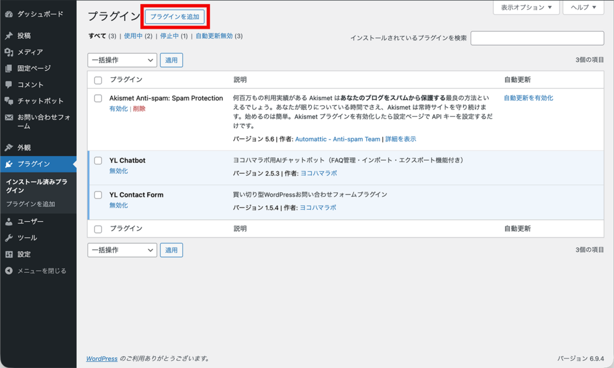The image size is (614, 368).
Task: Open the Media (メディア) library icon
Action: (8, 53)
